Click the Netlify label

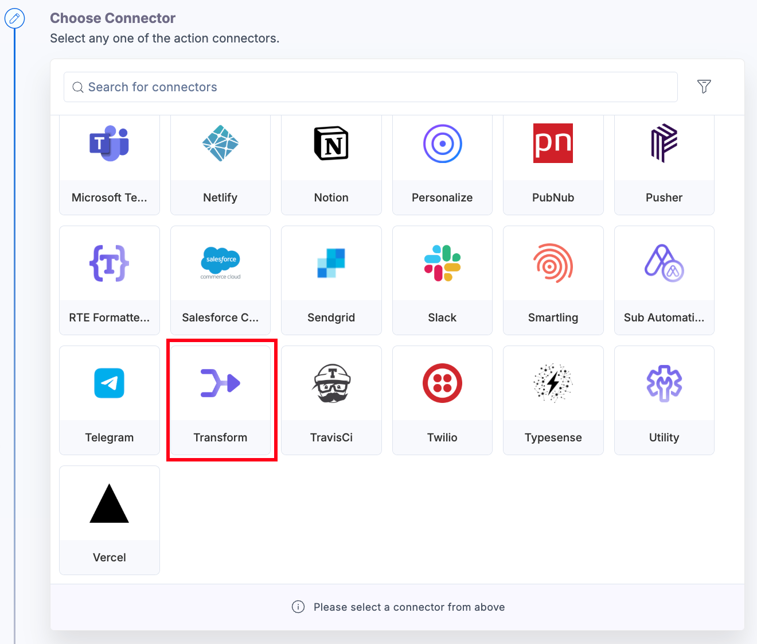click(x=220, y=197)
